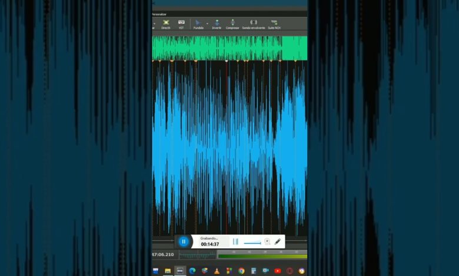This screenshot has height=276, width=459.
Task: Apply the Invertir effect
Action: (x=217, y=23)
